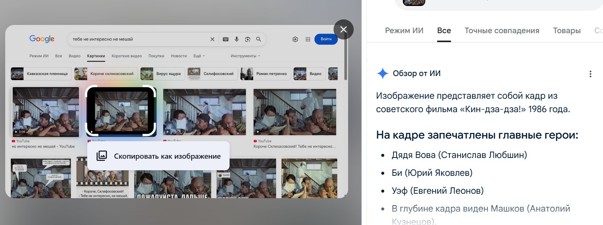Select Все tab in Lens results
603x225 pixels.
[x=444, y=31]
